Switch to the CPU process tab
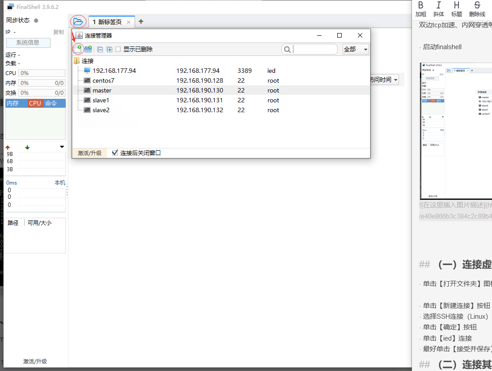The width and height of the screenshot is (492, 371). pyautogui.click(x=35, y=103)
